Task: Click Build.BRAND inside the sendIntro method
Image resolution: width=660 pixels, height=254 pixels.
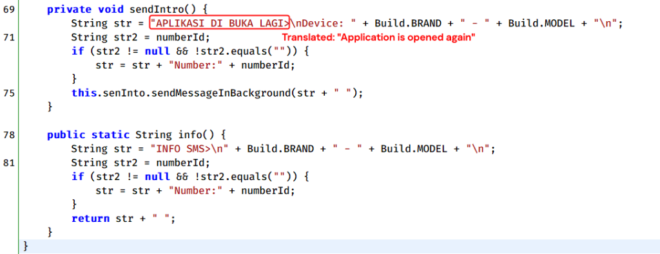Action: click(x=408, y=23)
